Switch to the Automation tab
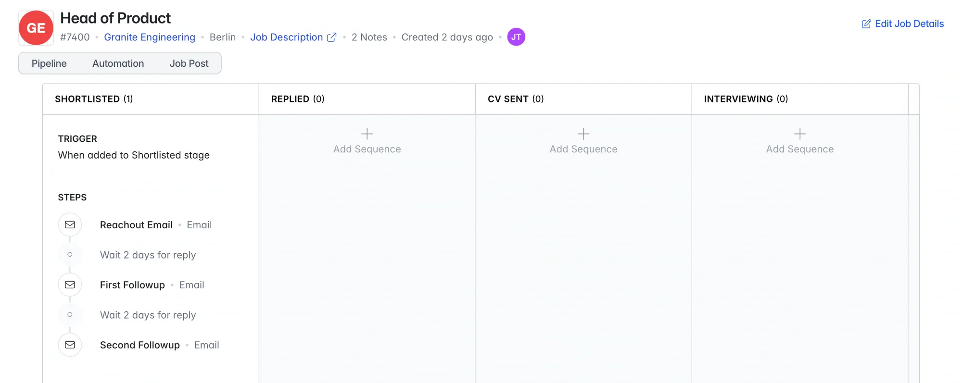 tap(118, 63)
